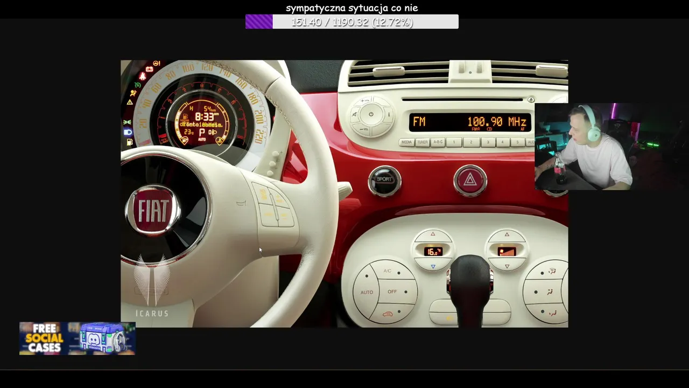Click the fan speed up arrow
689x388 pixels.
click(x=507, y=234)
